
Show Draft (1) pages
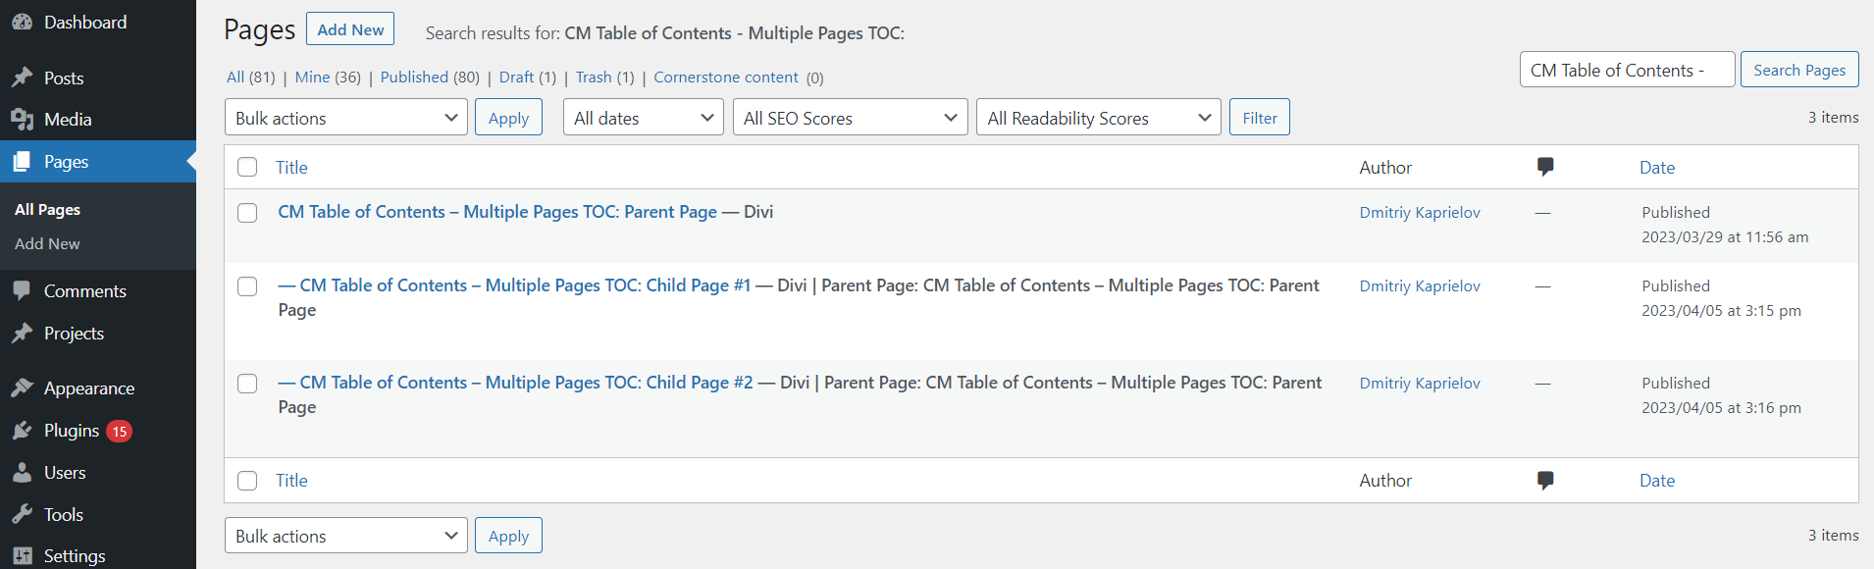point(527,78)
